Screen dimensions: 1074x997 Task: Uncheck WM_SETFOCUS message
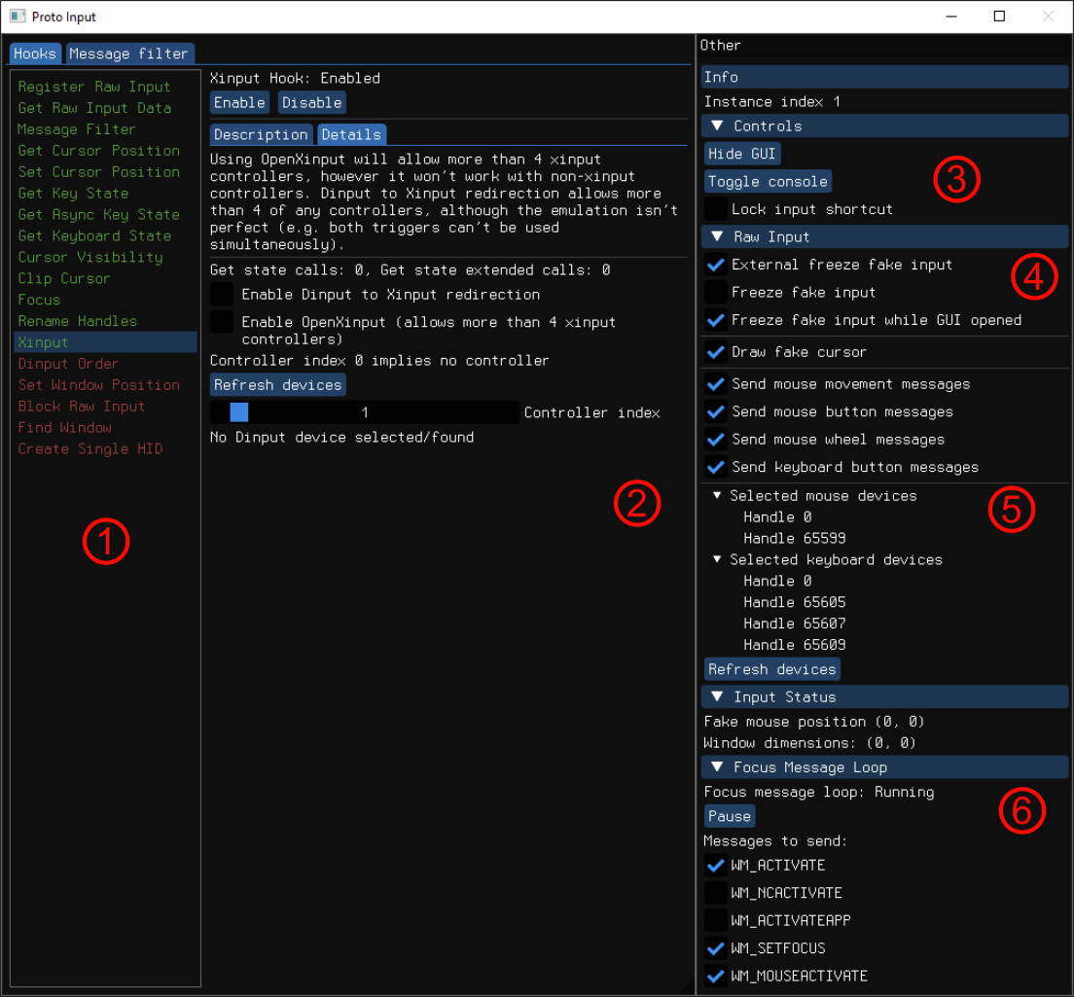(x=716, y=948)
